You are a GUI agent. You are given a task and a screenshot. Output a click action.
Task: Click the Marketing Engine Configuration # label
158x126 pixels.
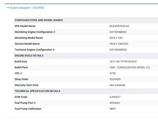tap(35, 32)
